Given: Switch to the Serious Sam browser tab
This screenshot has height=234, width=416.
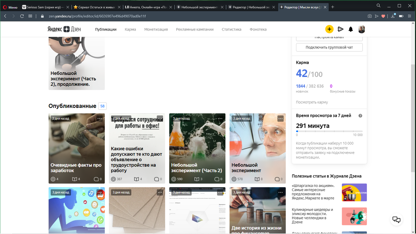Looking at the screenshot, I should [x=46, y=7].
